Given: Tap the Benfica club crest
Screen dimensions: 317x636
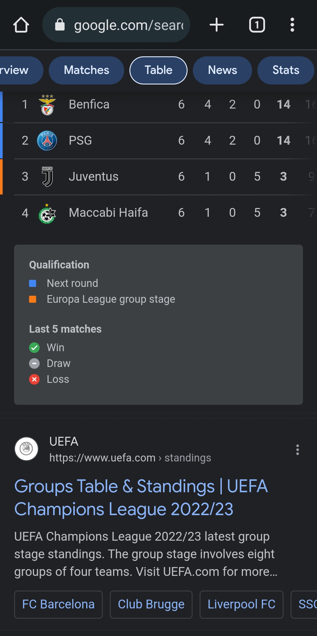Looking at the screenshot, I should click(47, 105).
